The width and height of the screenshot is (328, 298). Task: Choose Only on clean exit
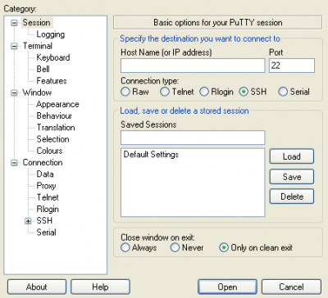click(224, 248)
